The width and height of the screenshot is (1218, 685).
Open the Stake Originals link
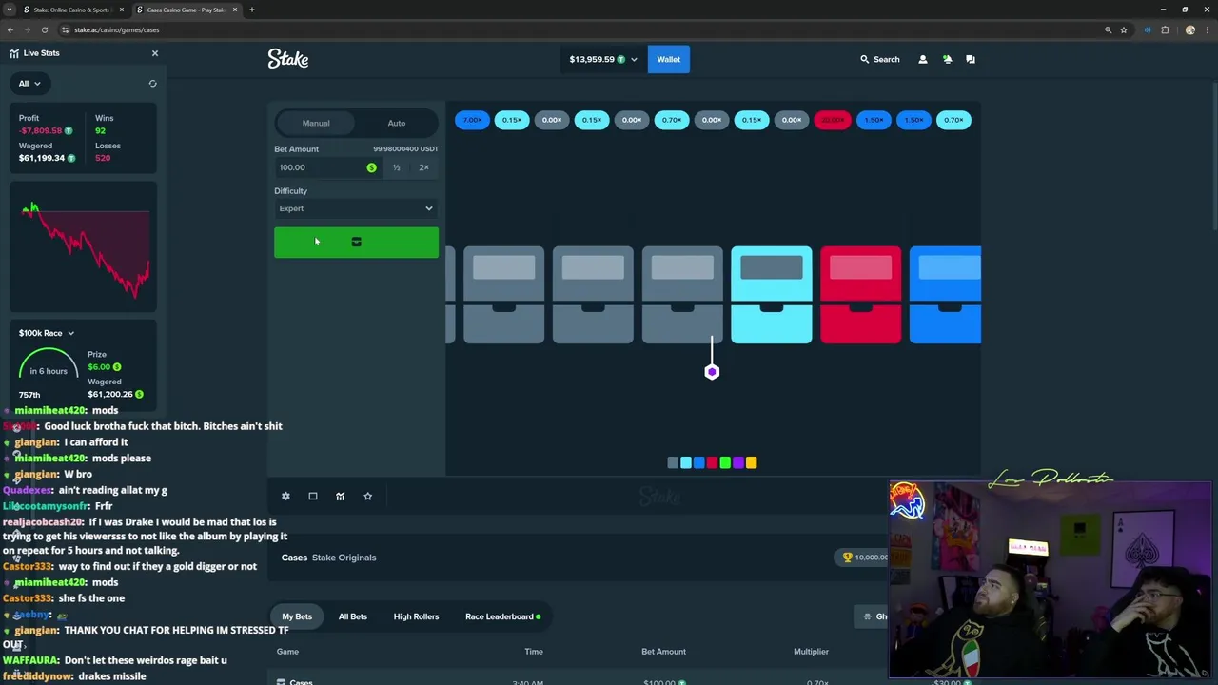tap(344, 558)
